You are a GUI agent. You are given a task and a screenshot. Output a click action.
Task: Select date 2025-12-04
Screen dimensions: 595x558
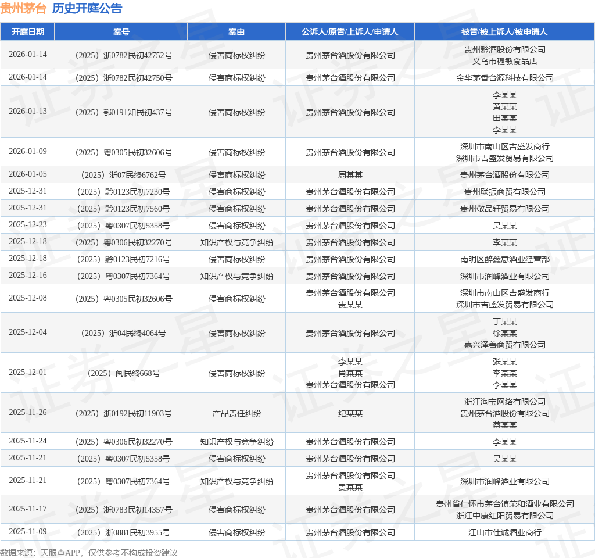coord(28,332)
